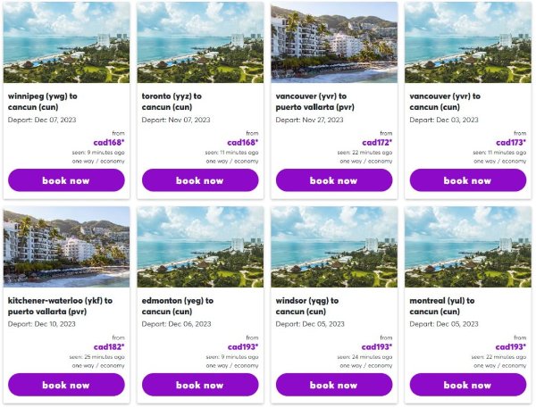Click the cad172 price on Vancouver deal
This screenshot has width=536, height=408.
tap(377, 142)
